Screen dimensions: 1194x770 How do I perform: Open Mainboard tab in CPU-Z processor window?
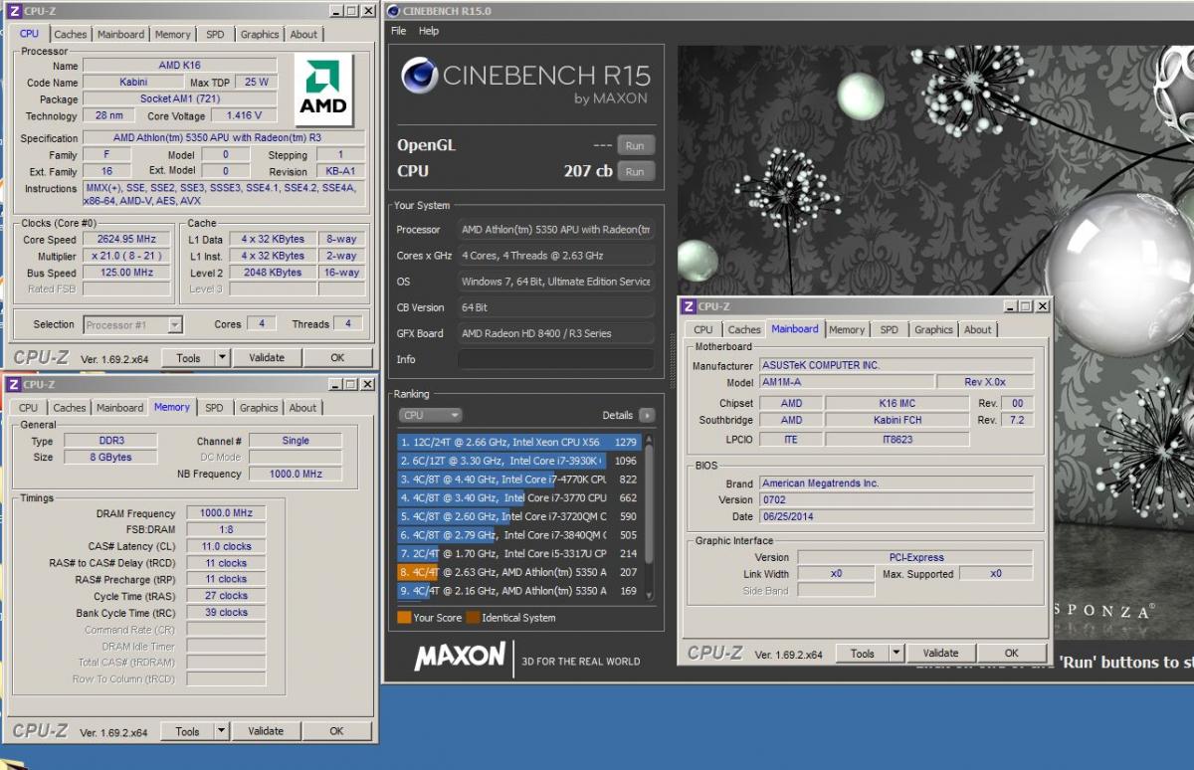[x=120, y=34]
